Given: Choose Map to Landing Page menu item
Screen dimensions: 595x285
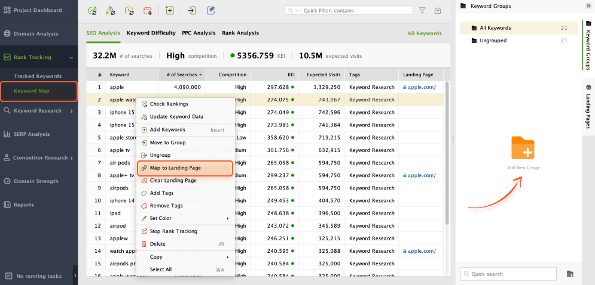Looking at the screenshot, I should click(185, 168).
